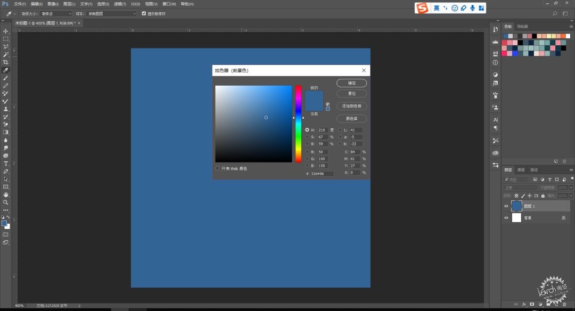Viewport: 575px width, 311px height.
Task: Click the rainbow hue slider strip
Action: click(x=298, y=124)
